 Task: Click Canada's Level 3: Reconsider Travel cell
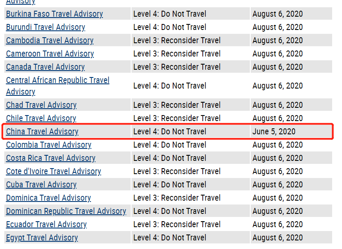coord(177,67)
